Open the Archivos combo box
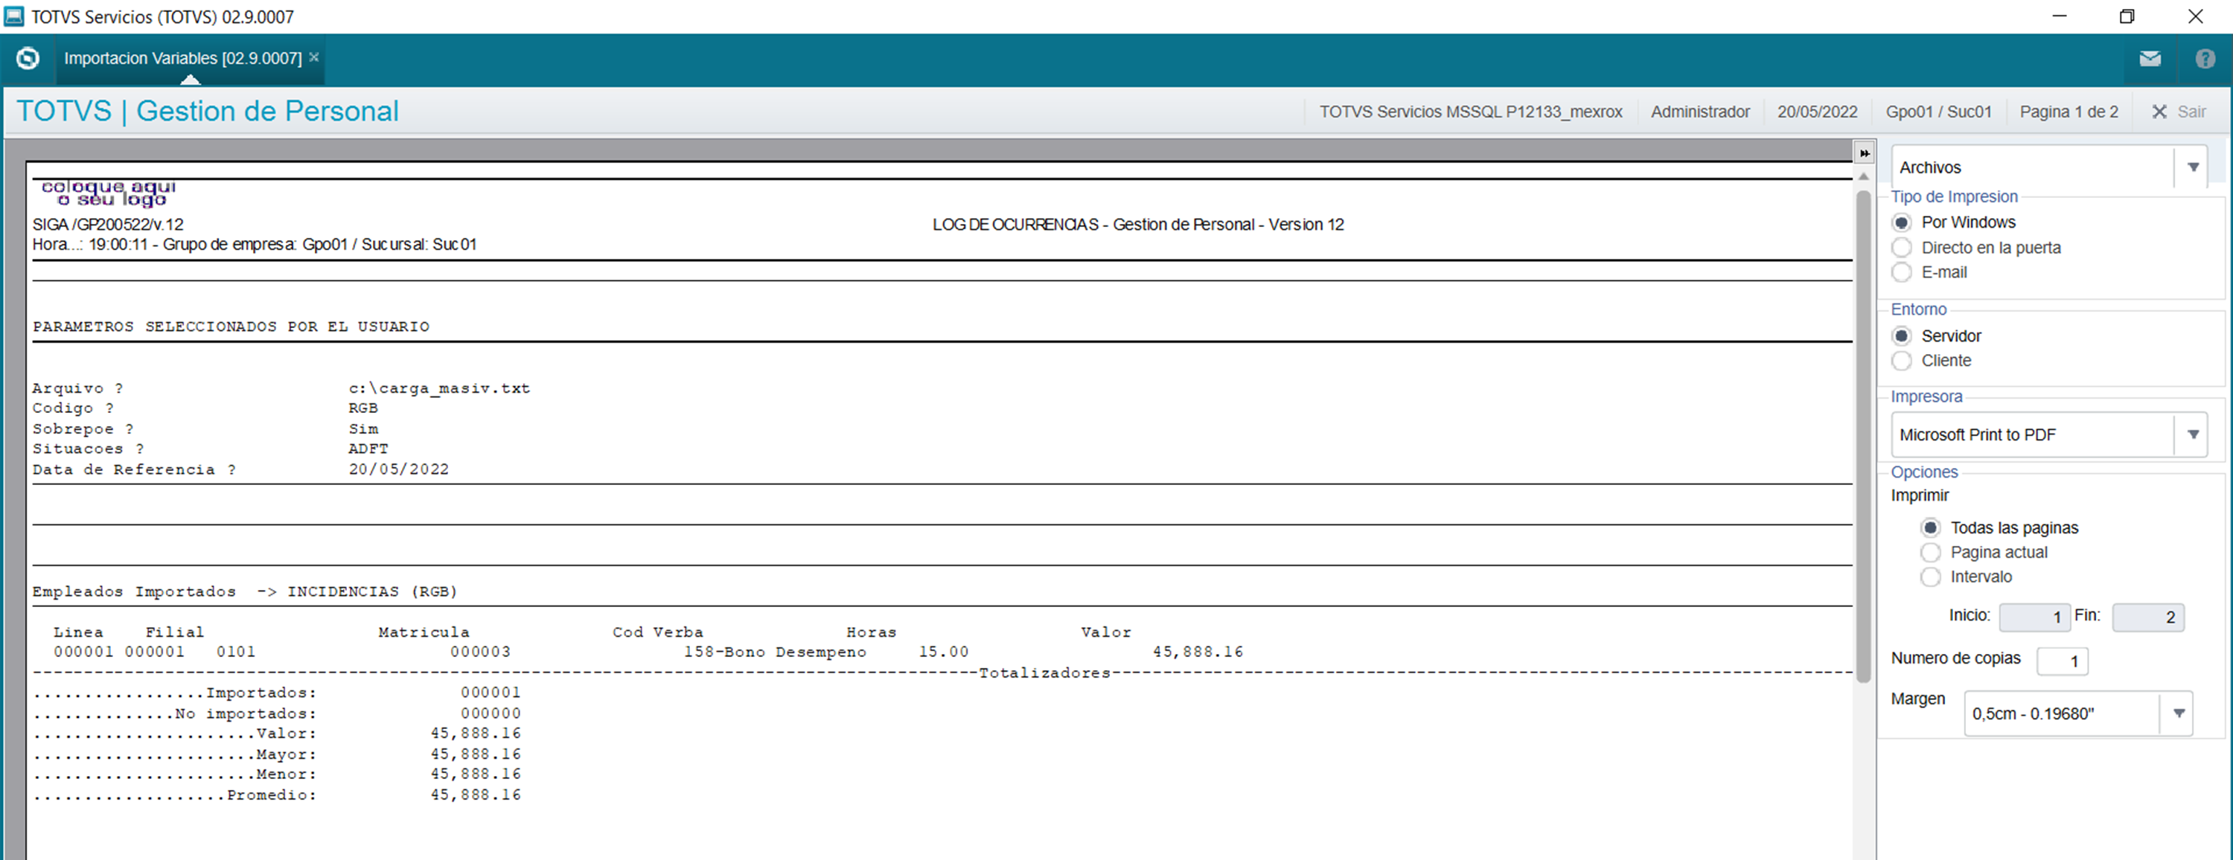Image resolution: width=2233 pixels, height=860 pixels. click(2048, 167)
